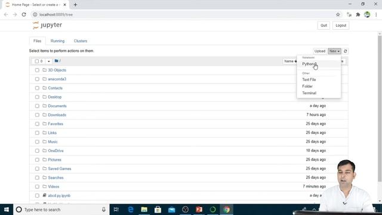This screenshot has width=382, height=215.
Task: Open Windows Start menu
Action: [x=7, y=210]
